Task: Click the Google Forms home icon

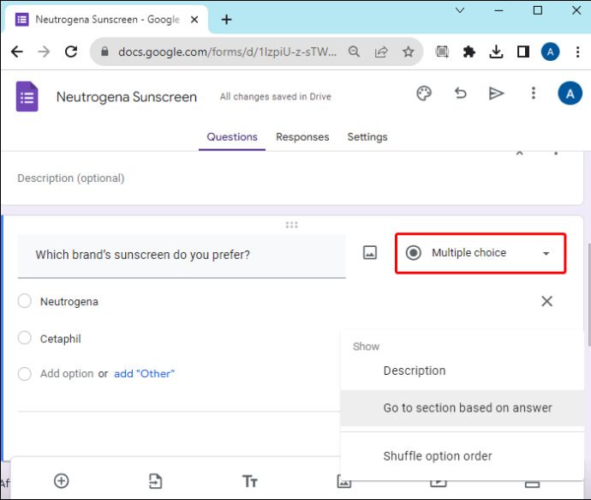Action: point(27,97)
